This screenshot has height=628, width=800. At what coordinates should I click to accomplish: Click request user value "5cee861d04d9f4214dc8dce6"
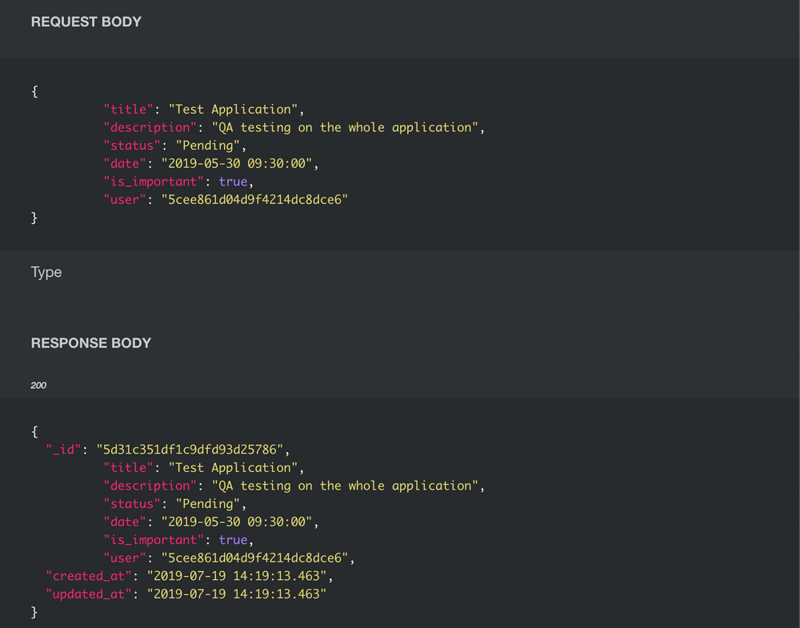tap(254, 200)
